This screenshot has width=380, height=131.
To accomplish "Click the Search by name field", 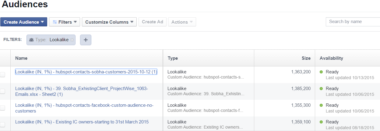I will pos(353,22).
